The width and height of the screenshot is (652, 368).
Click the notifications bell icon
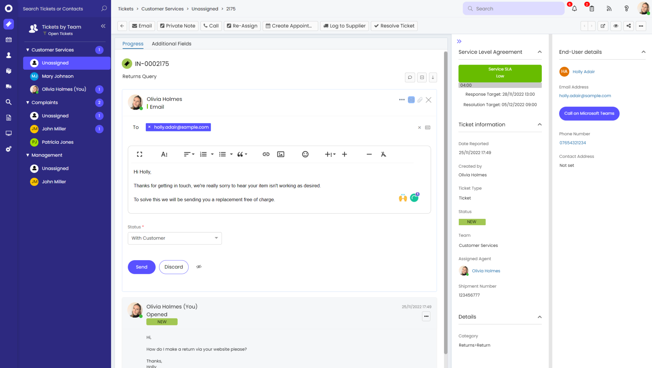574,9
